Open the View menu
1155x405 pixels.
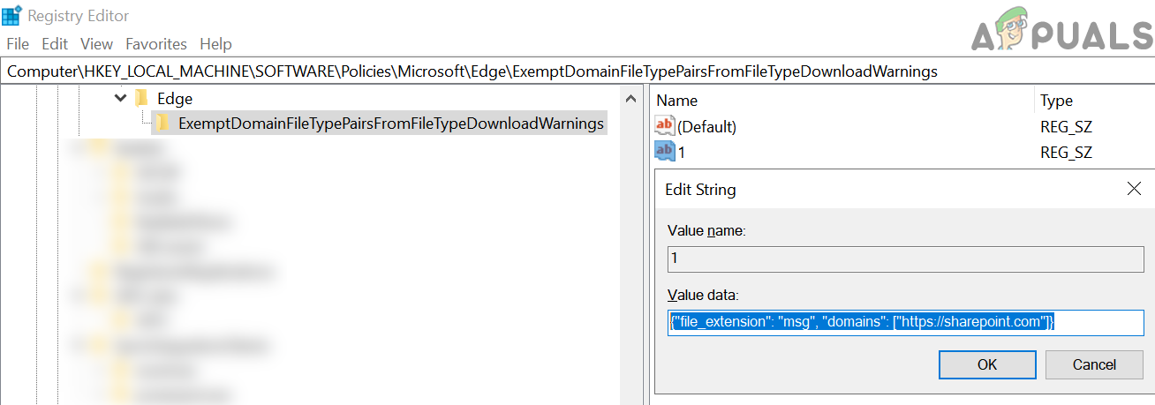(96, 43)
